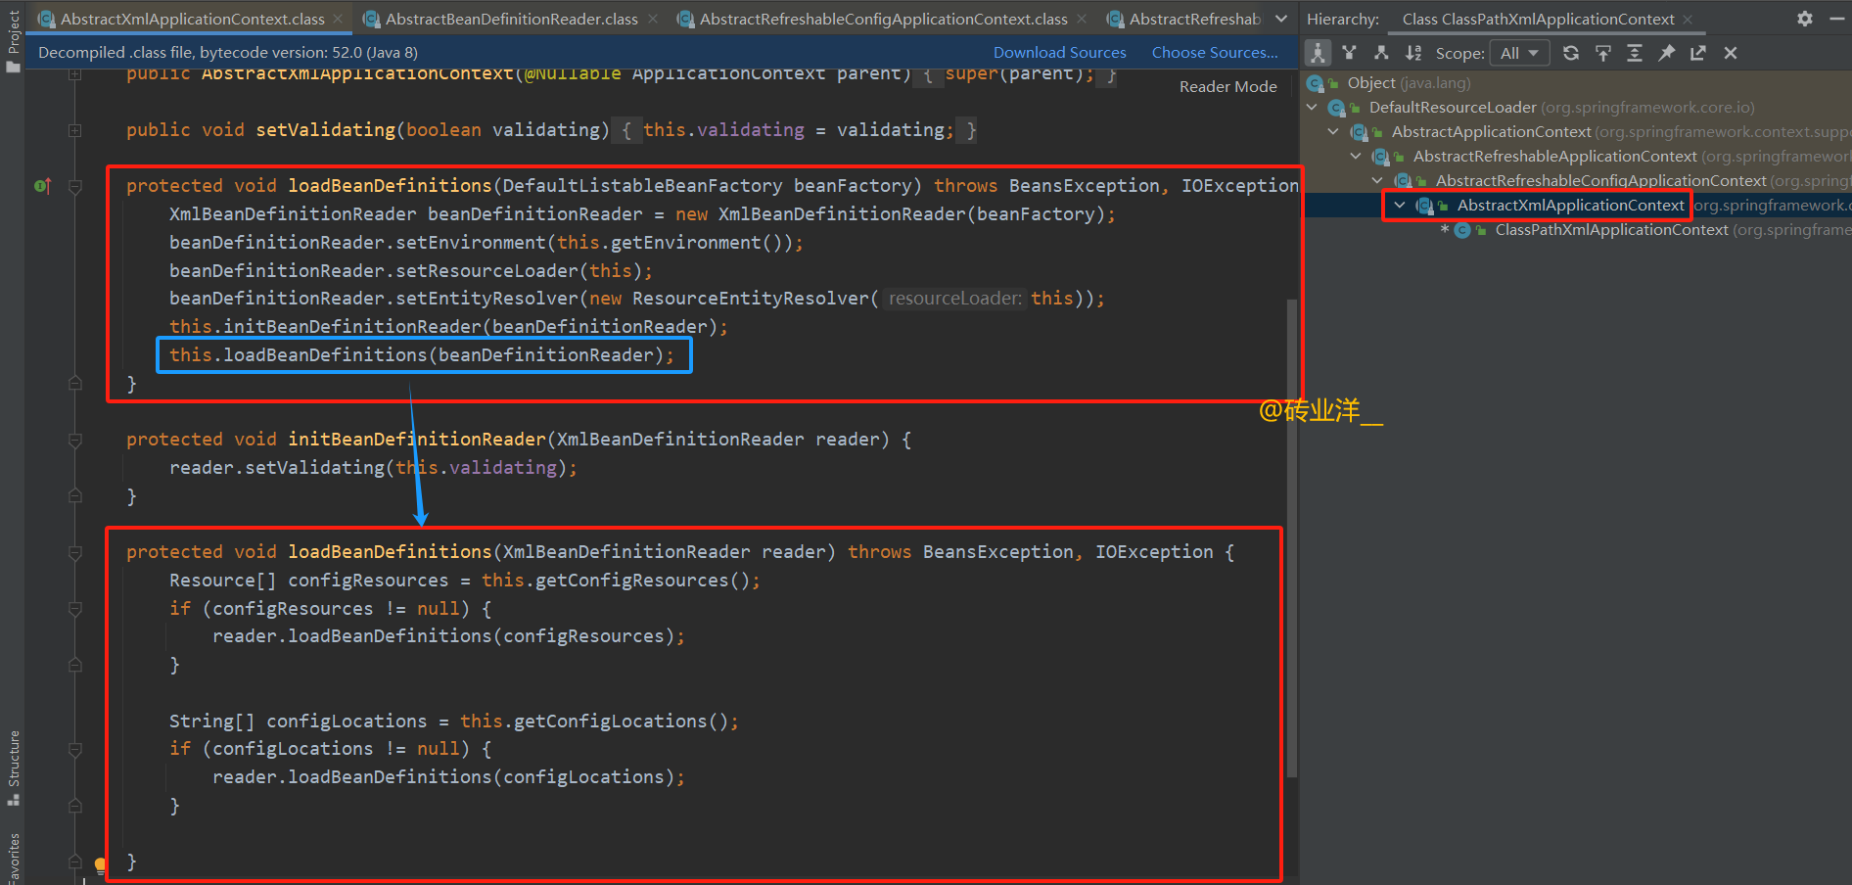Click getConfigResources() method call in code
The width and height of the screenshot is (1852, 885).
pos(641,581)
